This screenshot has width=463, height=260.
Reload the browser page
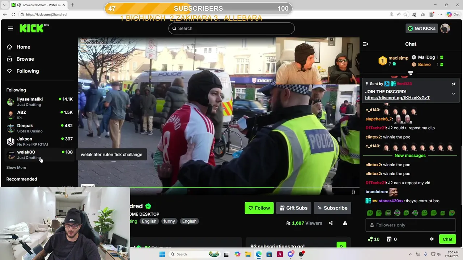pyautogui.click(x=13, y=14)
